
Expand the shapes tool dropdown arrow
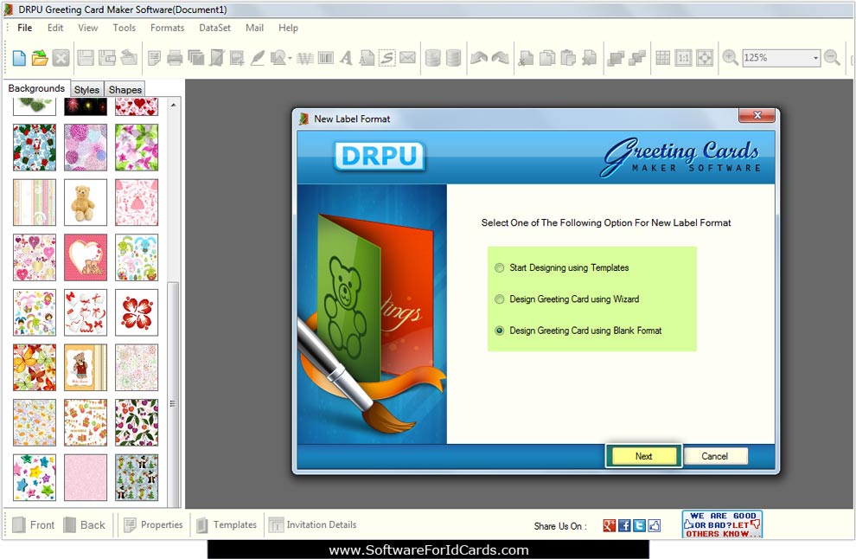pyautogui.click(x=290, y=58)
